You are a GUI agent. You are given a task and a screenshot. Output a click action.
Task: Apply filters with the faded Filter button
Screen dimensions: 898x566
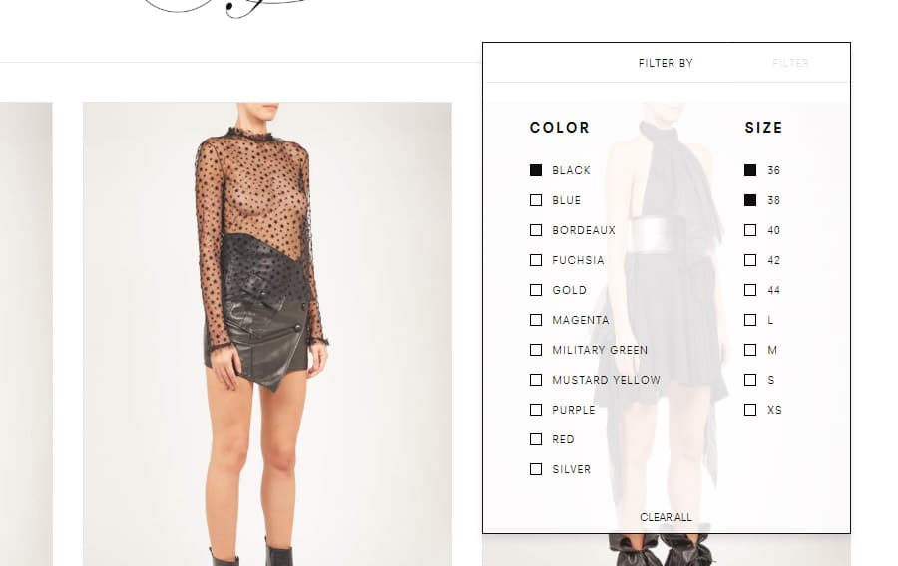coord(790,63)
